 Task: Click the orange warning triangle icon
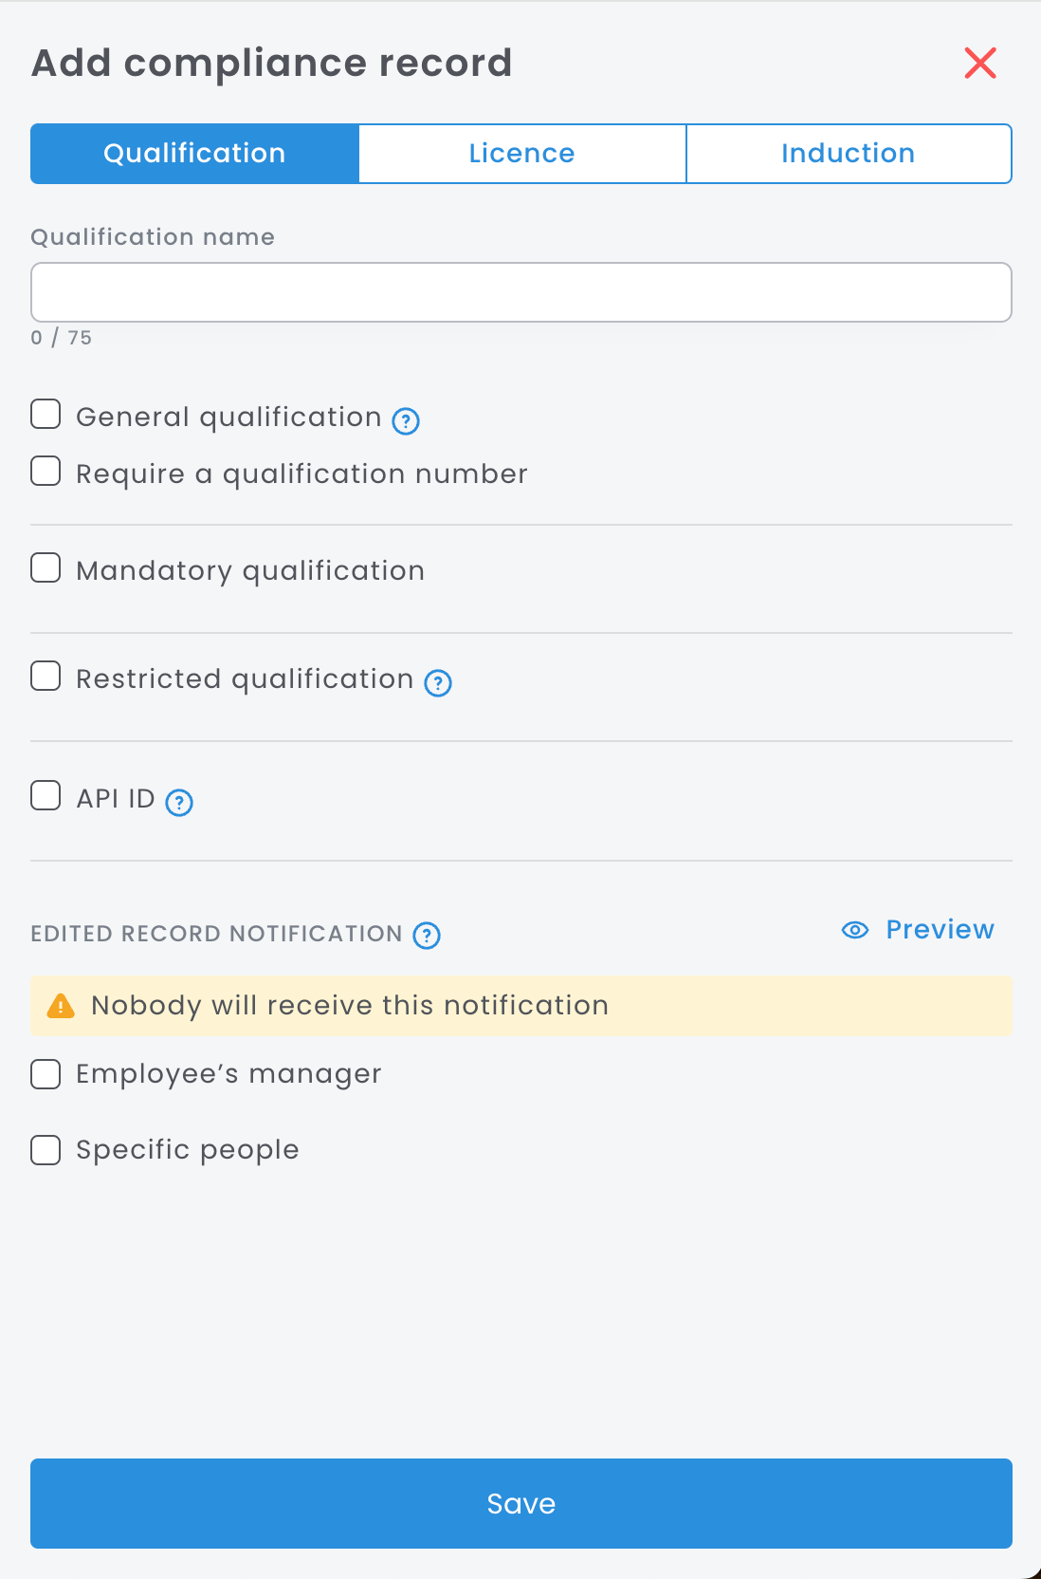(x=61, y=1006)
